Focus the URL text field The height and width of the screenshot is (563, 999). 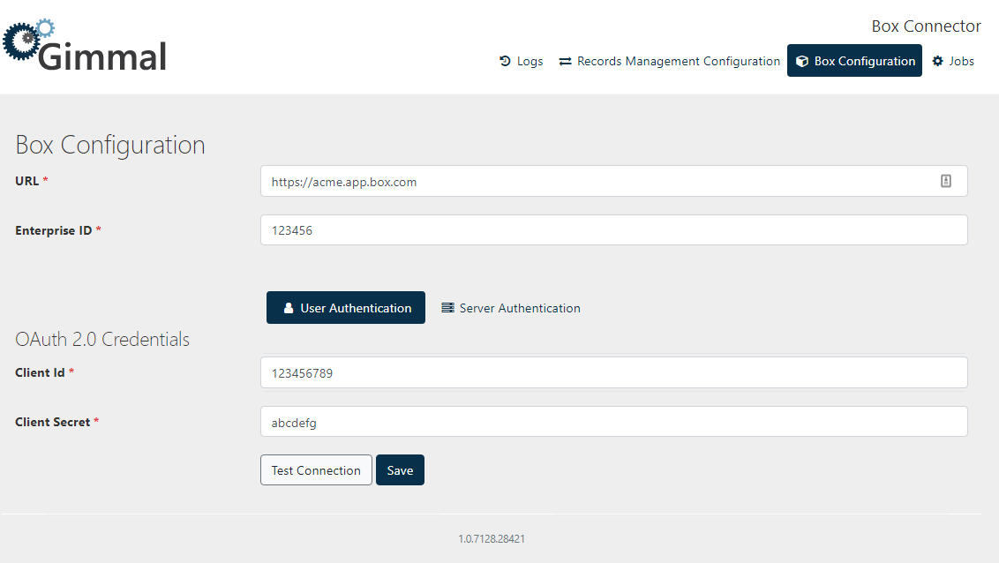tap(600, 182)
